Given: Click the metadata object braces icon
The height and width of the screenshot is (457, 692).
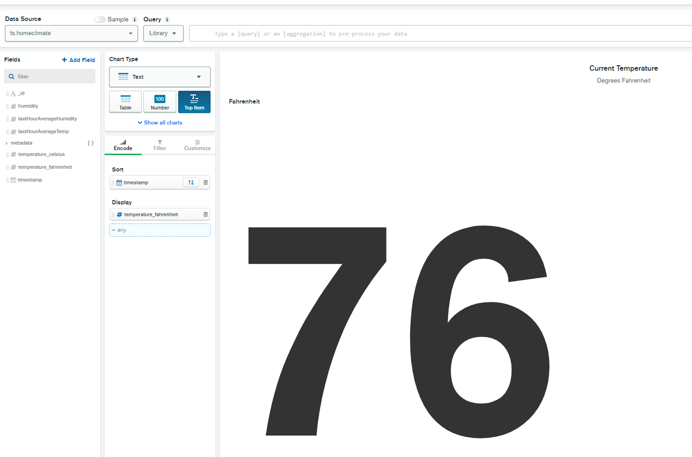Looking at the screenshot, I should click(90, 143).
